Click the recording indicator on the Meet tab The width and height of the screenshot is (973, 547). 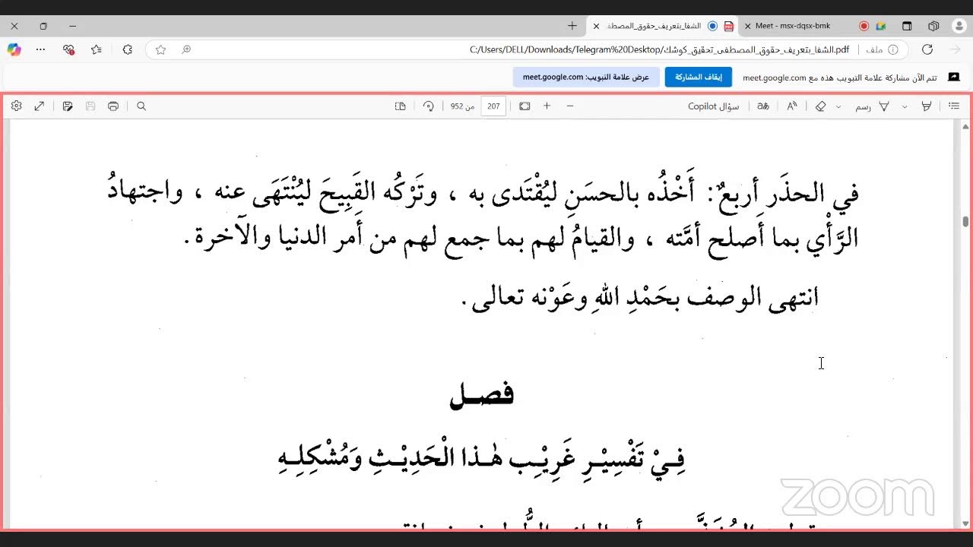(x=864, y=26)
